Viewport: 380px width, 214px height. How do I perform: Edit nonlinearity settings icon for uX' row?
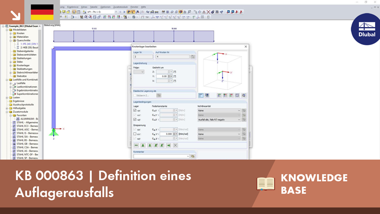pyautogui.click(x=244, y=110)
